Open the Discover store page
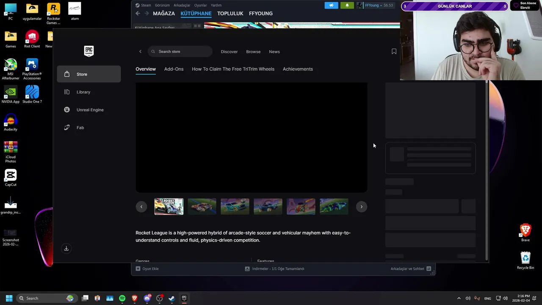The width and height of the screenshot is (542, 305). click(x=229, y=52)
